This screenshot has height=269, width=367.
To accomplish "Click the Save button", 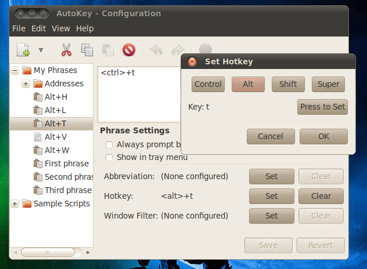I will (268, 245).
